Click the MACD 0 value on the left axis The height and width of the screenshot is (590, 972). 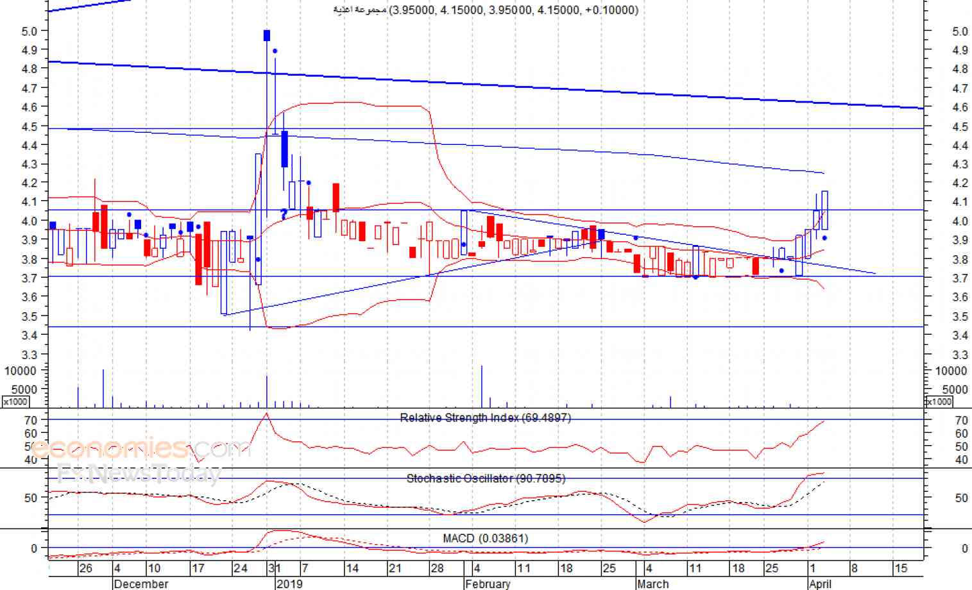click(34, 548)
